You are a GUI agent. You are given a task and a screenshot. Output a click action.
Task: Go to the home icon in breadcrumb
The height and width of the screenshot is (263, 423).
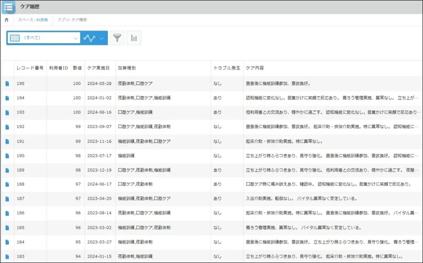(x=7, y=20)
